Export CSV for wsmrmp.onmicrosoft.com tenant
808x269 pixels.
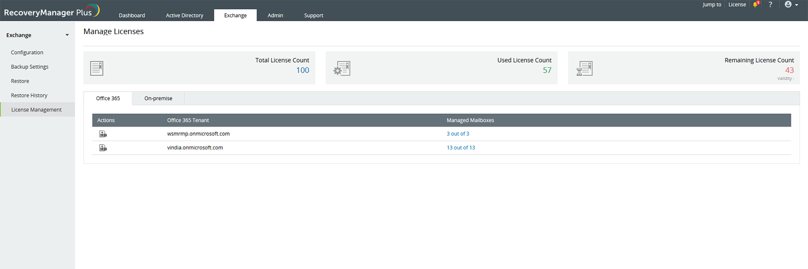pyautogui.click(x=103, y=134)
